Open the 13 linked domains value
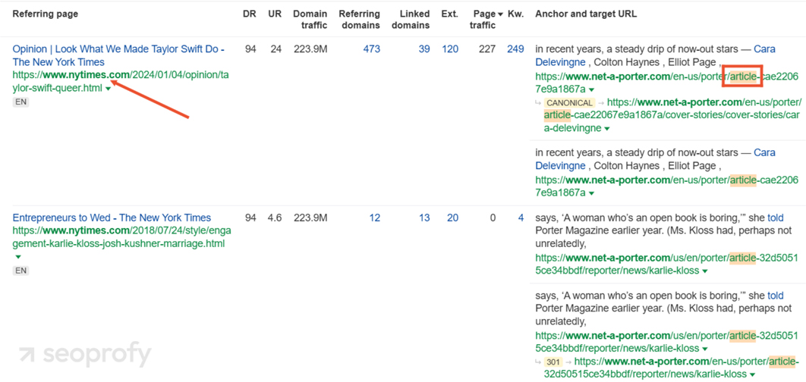 click(x=424, y=218)
